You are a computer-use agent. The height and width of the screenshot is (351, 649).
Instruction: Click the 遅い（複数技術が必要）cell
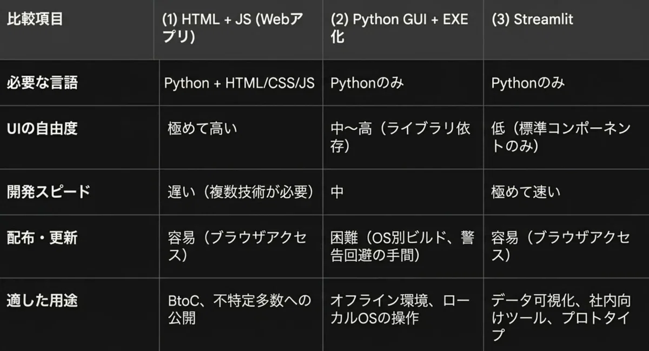241,192
